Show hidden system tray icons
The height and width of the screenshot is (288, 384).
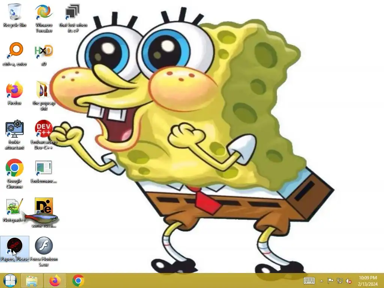(321, 281)
